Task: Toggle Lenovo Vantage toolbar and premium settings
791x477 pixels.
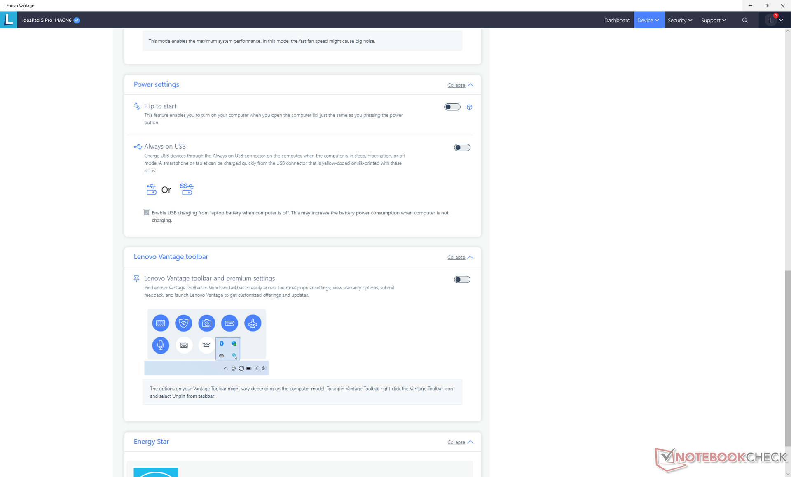Action: tap(462, 279)
